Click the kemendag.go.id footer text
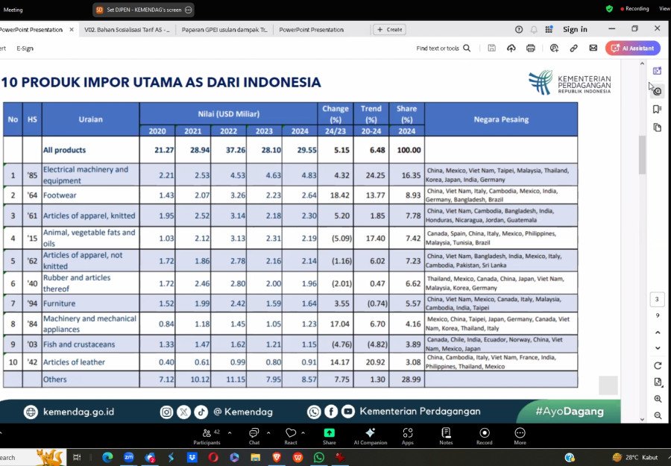 79,412
